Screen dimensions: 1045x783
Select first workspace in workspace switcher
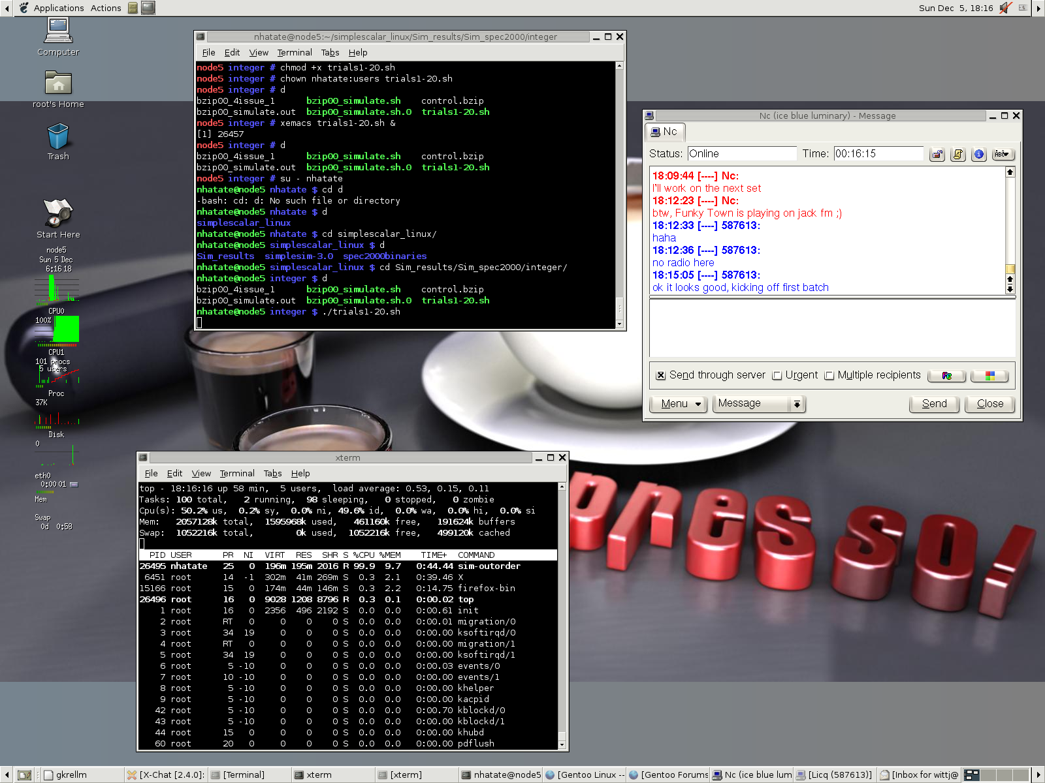point(972,775)
